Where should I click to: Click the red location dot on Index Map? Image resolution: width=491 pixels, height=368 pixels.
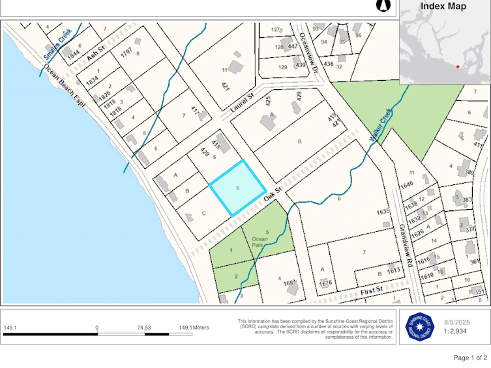458,66
